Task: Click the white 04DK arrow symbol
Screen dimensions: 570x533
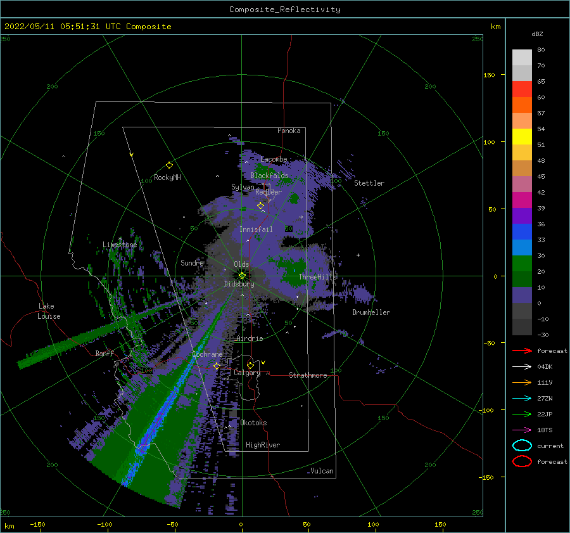Action: tap(522, 366)
